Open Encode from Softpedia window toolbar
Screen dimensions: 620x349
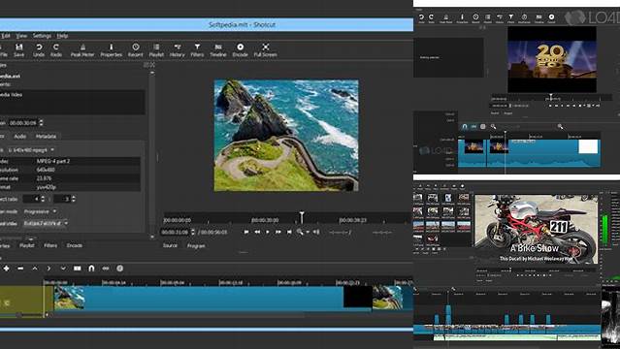(x=240, y=50)
